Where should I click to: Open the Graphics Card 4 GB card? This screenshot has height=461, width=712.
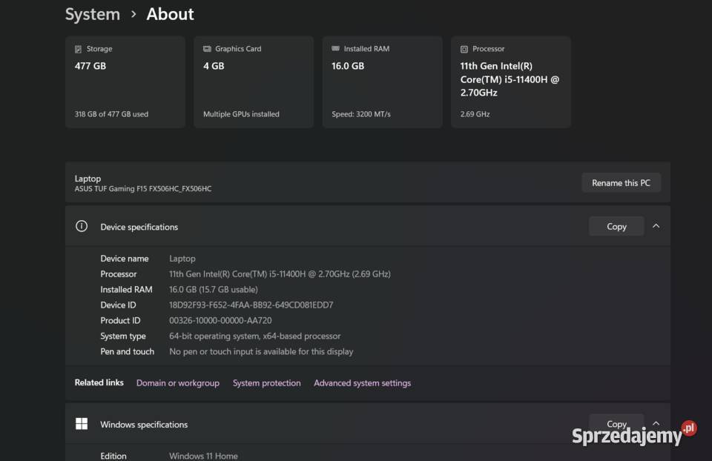254,82
